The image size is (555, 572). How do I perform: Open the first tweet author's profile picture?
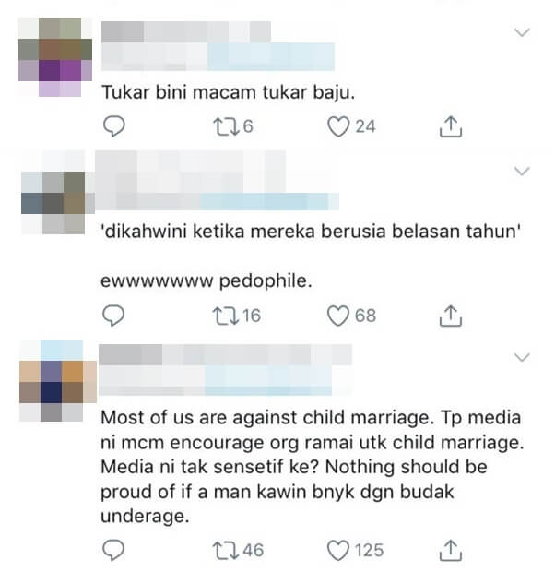(54, 57)
